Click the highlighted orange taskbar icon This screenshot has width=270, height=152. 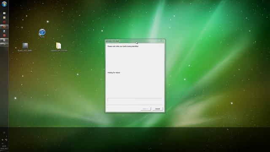tap(4, 27)
